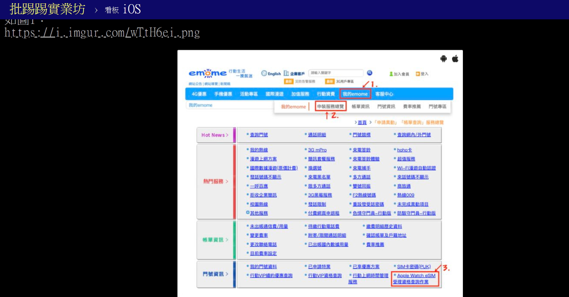Click the 首頁 breadcrumb link
This screenshot has width=569, height=297.
pos(362,122)
